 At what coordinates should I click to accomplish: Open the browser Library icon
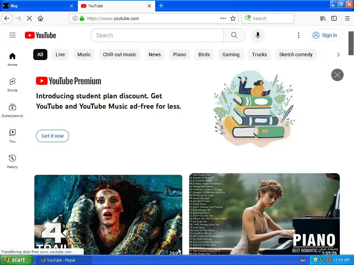[x=323, y=19]
